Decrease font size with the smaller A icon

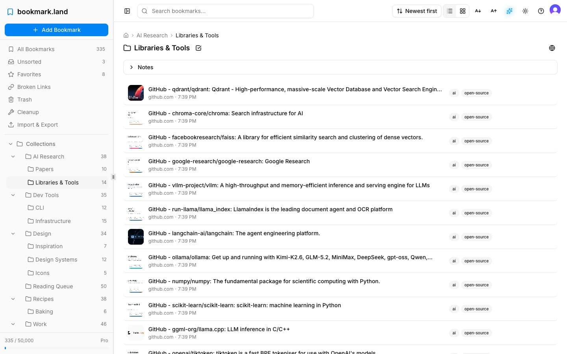(478, 11)
